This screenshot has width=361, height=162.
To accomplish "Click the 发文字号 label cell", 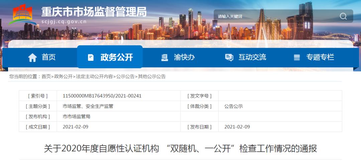I will (x=199, y=96).
